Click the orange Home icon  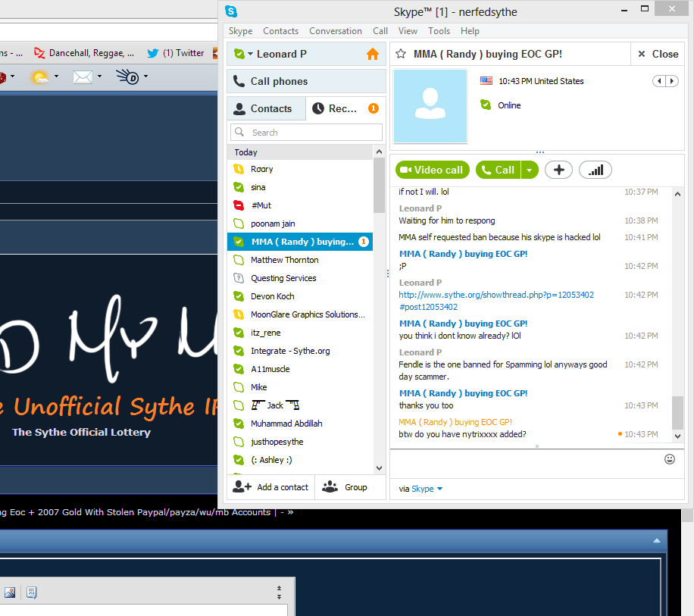373,54
